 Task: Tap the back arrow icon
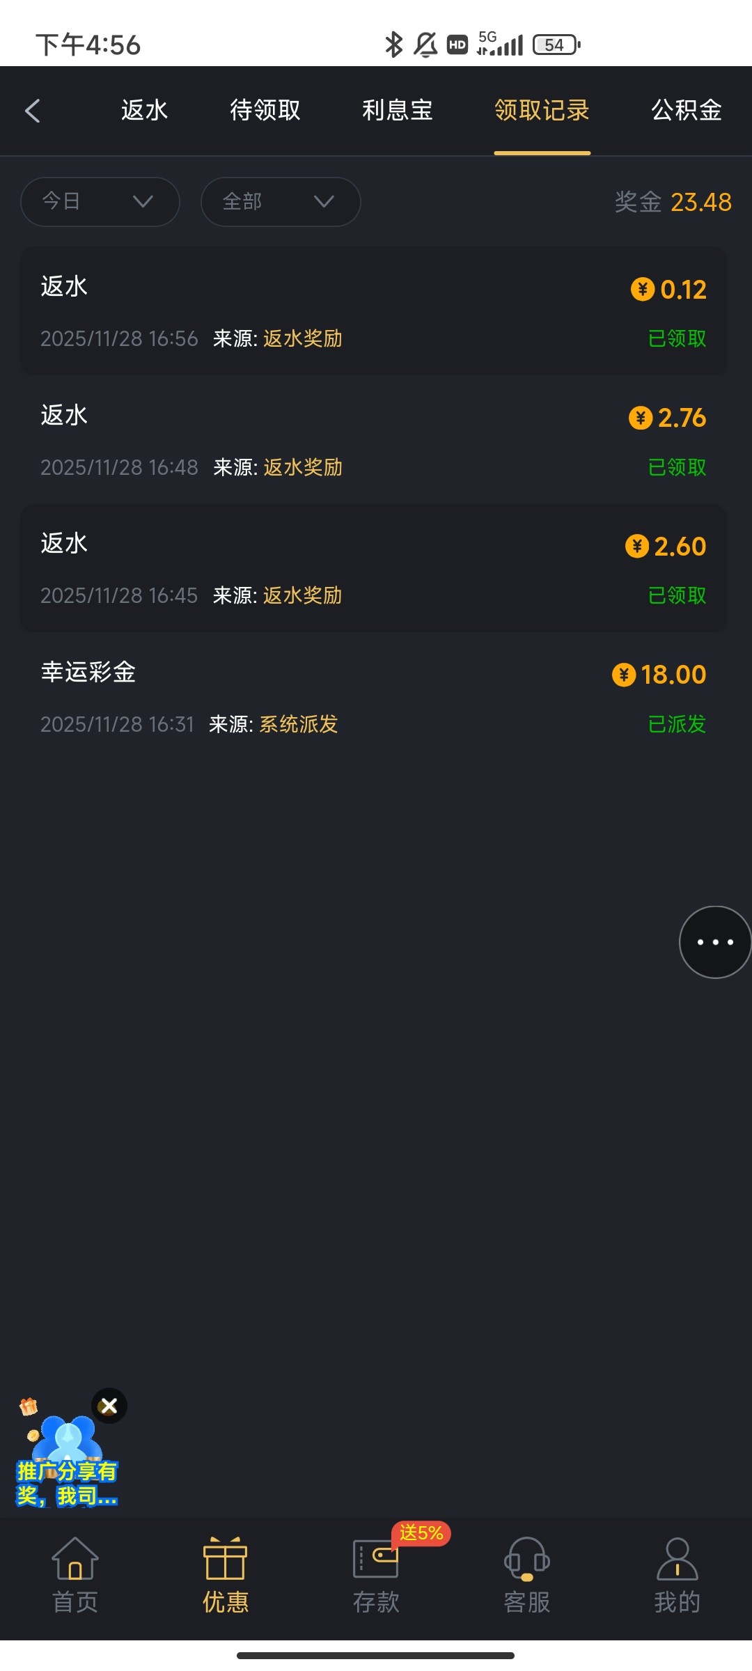pos(33,111)
